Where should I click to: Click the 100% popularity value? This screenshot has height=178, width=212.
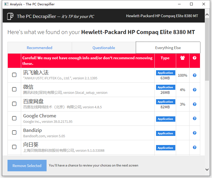(183, 75)
